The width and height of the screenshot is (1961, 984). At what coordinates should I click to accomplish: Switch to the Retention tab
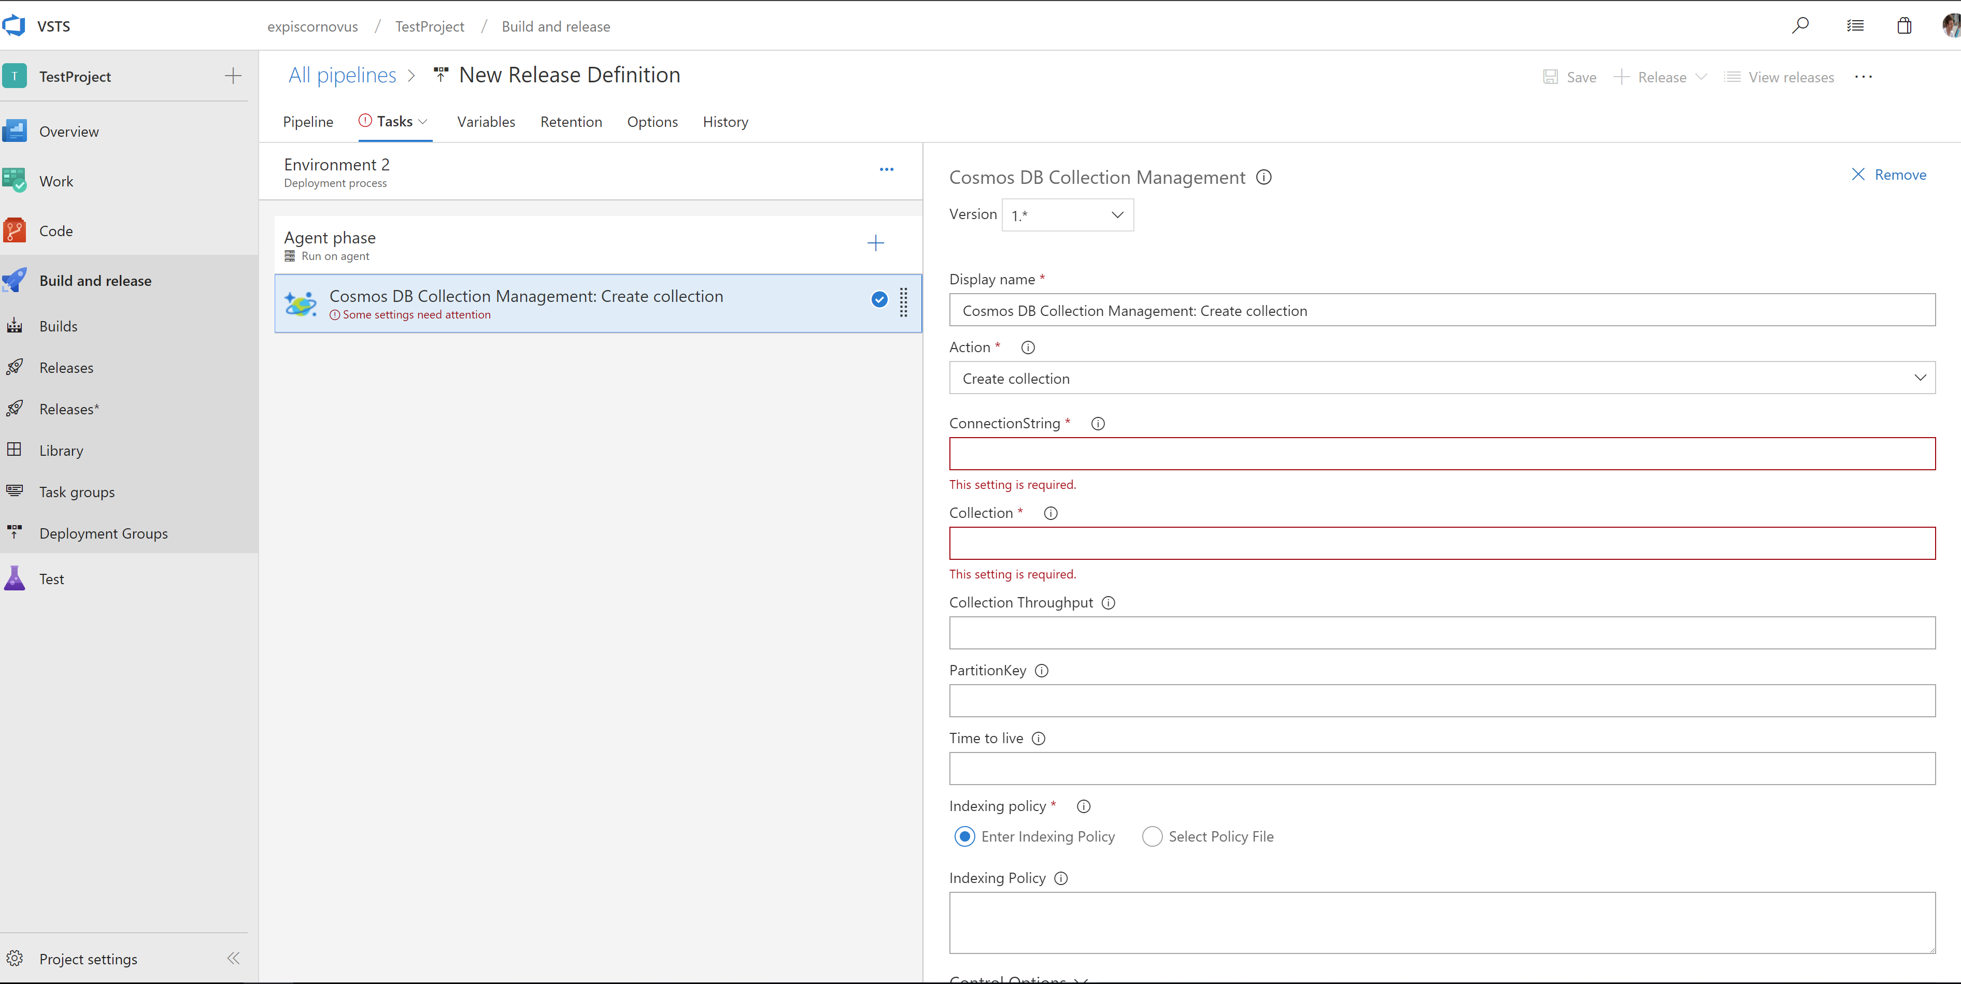pos(571,122)
